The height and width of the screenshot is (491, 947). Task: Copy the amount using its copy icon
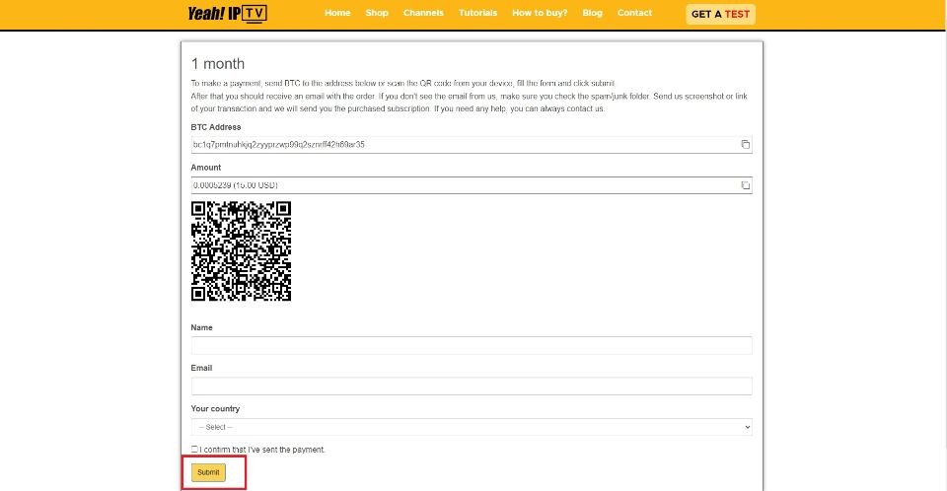(x=746, y=185)
